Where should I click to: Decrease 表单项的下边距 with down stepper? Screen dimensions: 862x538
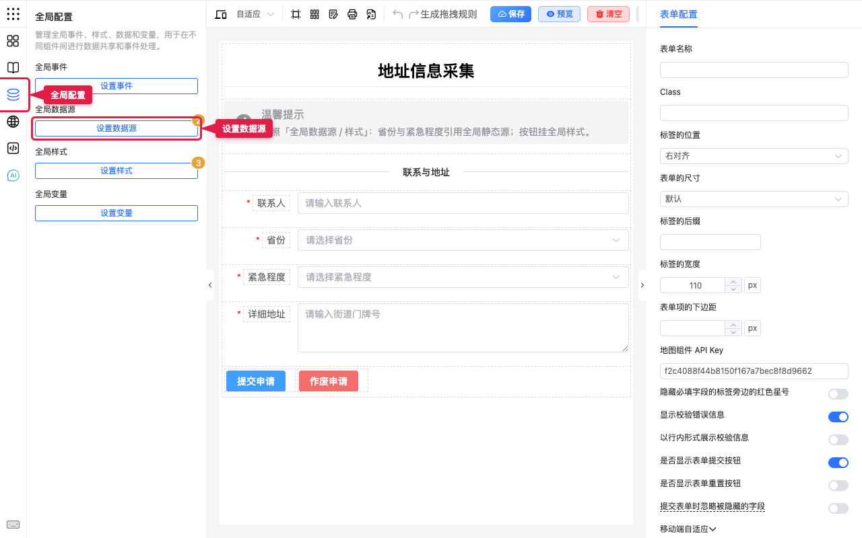point(733,332)
